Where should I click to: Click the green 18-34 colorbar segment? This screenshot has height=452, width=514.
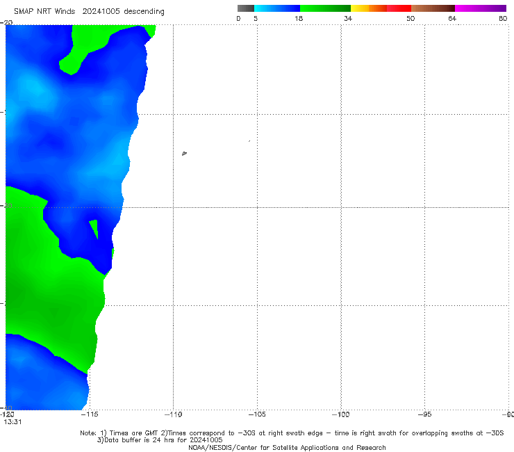click(x=325, y=8)
